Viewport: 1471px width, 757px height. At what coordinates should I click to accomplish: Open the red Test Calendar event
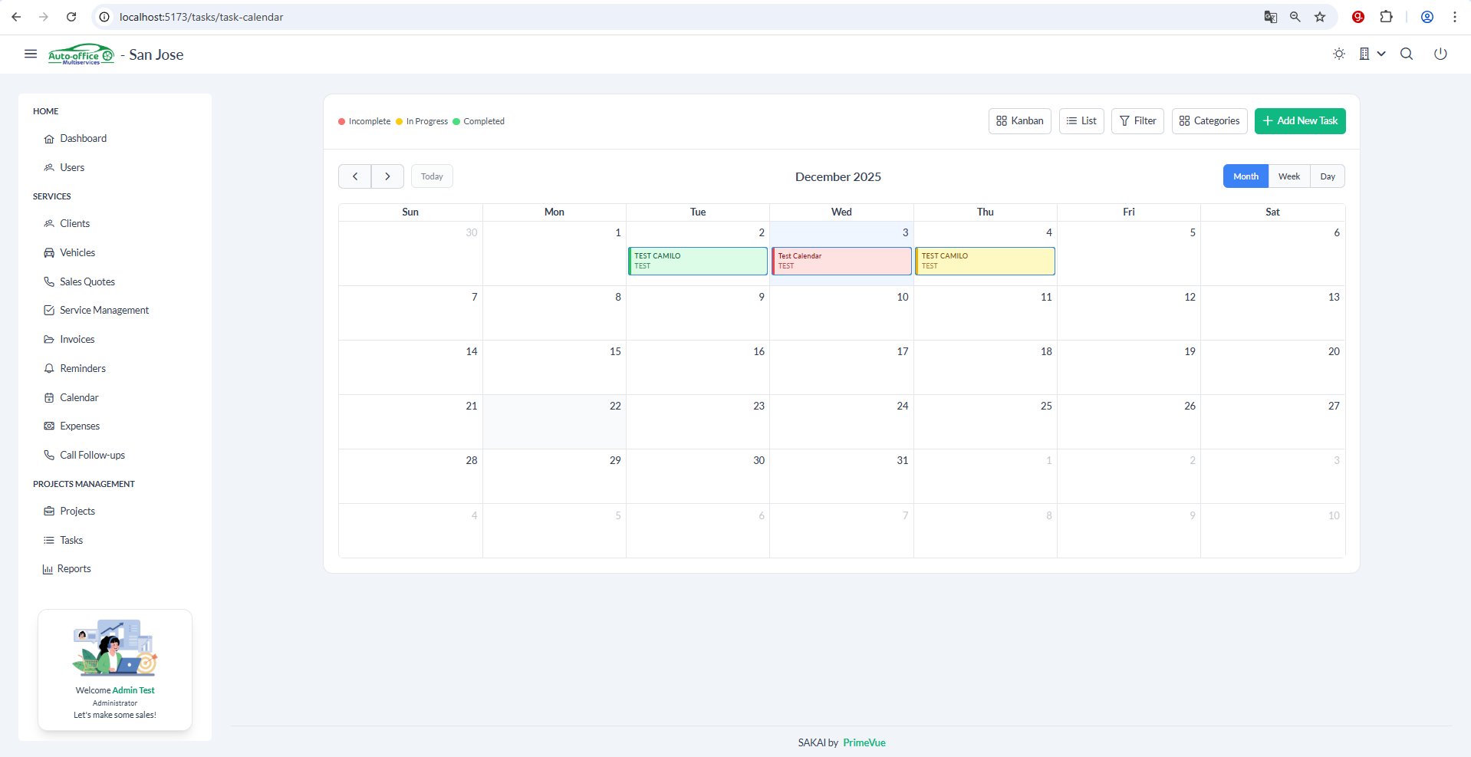click(841, 261)
